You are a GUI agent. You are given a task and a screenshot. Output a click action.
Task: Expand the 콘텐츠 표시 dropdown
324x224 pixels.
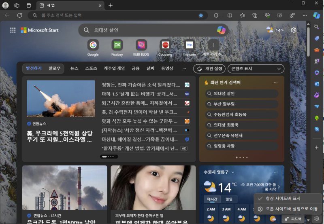(x=256, y=69)
